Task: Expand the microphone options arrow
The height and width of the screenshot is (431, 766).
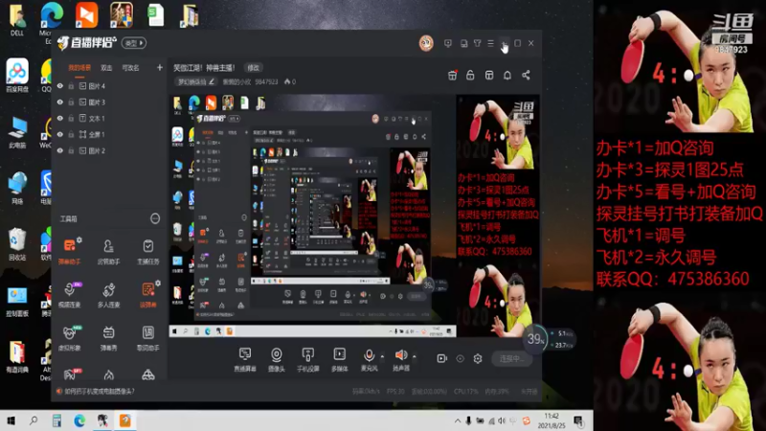Action: (382, 356)
